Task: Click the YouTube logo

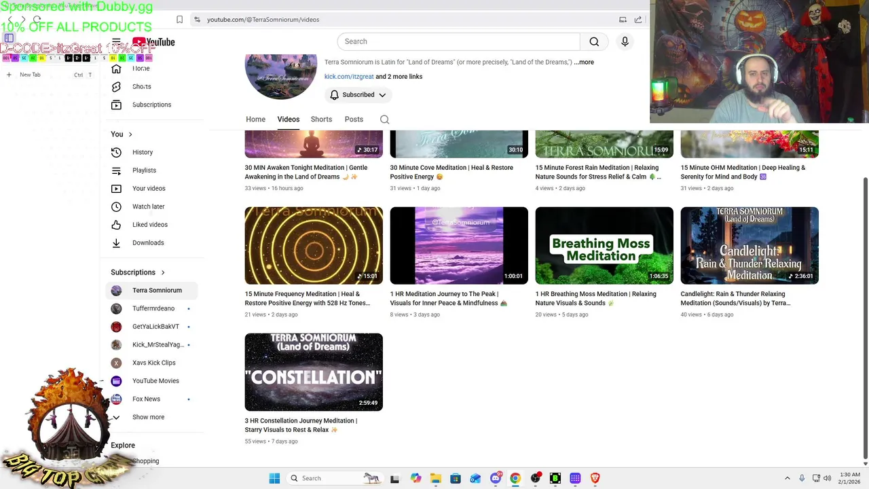Action: pos(153,42)
